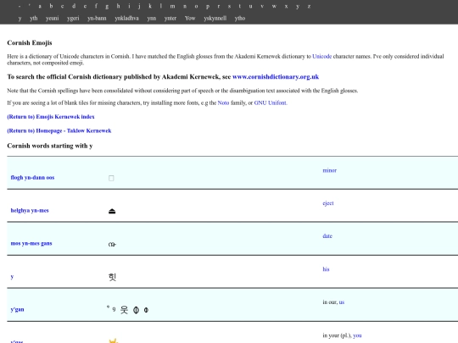Open letter i in the alphabet bar
Image resolution: width=458 pixels, height=343 pixels.
(x=129, y=6)
